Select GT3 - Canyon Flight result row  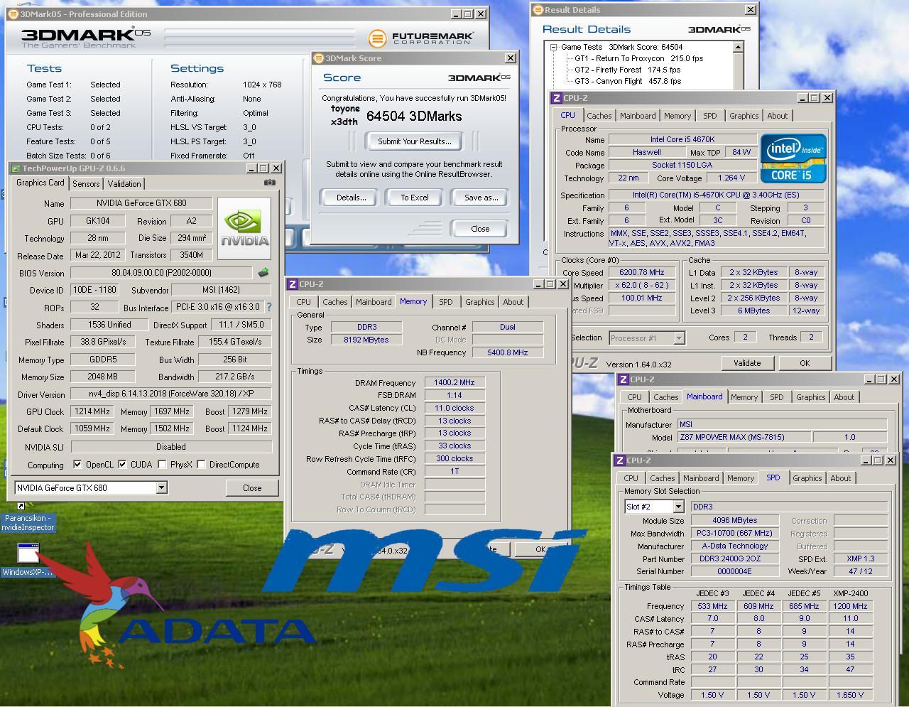pyautogui.click(x=628, y=81)
